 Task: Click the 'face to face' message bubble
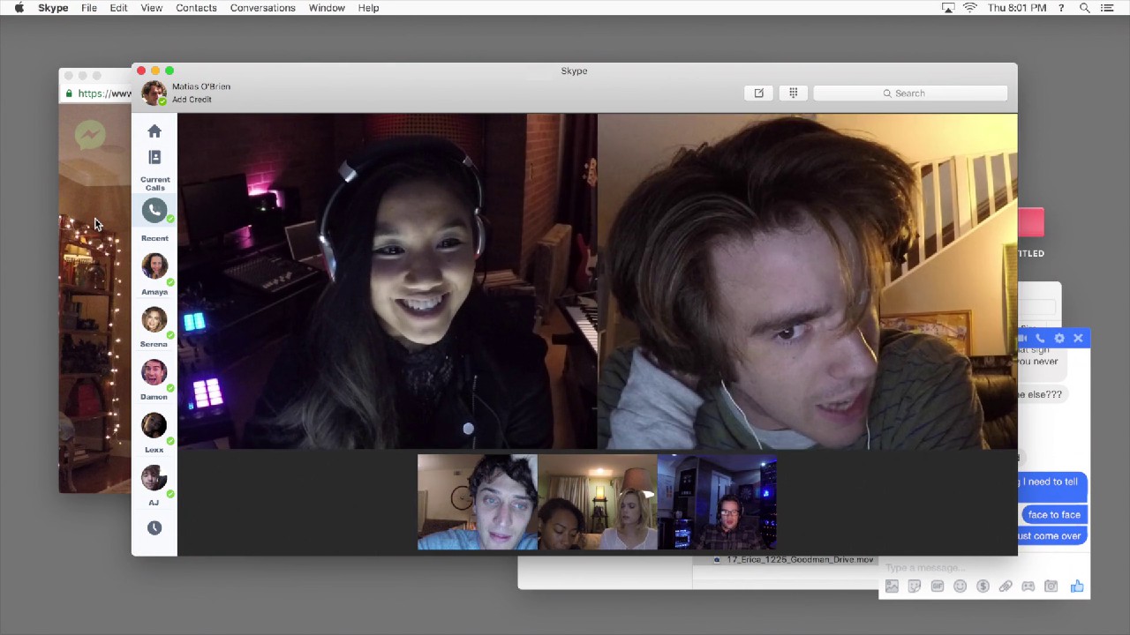(1054, 514)
